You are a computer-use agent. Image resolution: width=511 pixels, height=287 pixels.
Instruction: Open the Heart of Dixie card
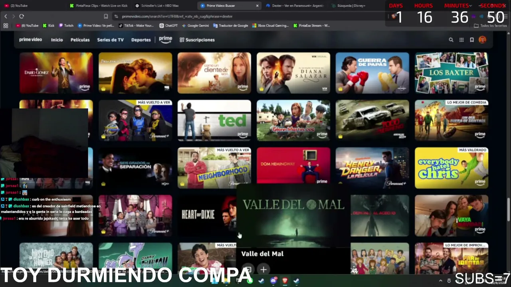pyautogui.click(x=207, y=215)
